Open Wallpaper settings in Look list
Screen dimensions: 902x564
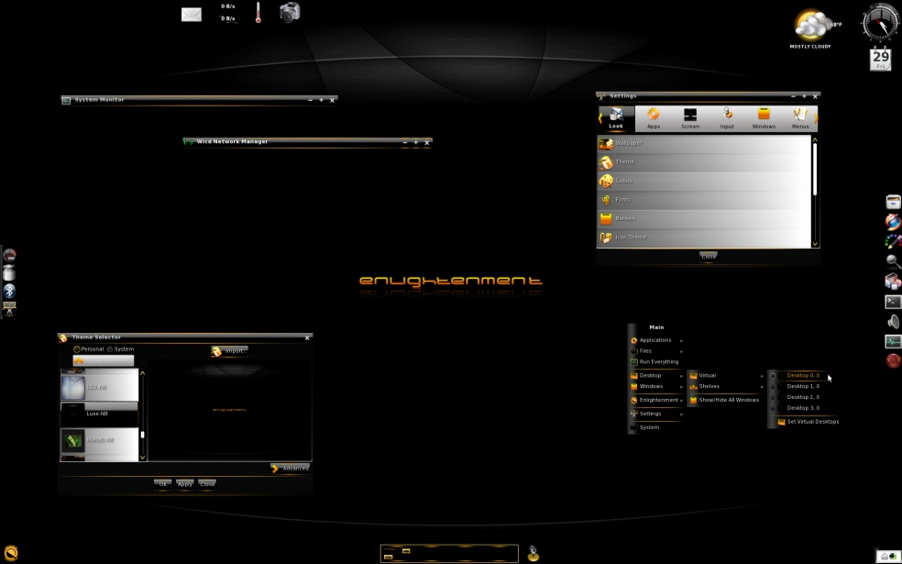(704, 143)
